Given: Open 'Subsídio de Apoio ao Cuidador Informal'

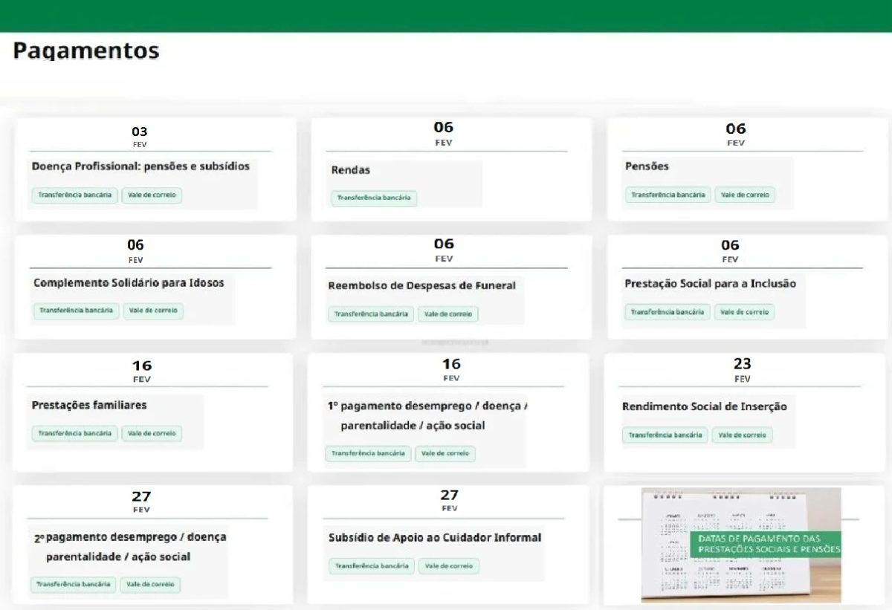Looking at the screenshot, I should click(x=435, y=537).
